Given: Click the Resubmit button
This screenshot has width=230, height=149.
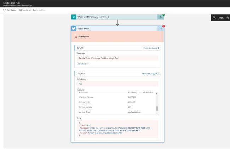Looking at the screenshot, I should [24, 10].
